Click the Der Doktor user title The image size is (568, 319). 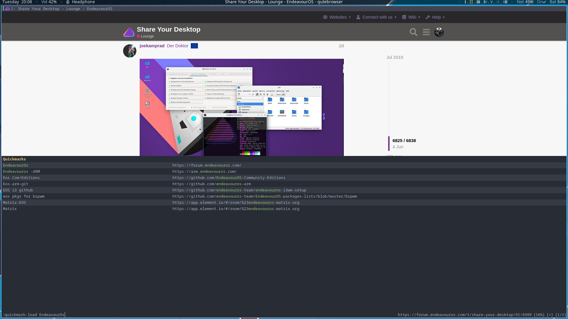pyautogui.click(x=177, y=46)
